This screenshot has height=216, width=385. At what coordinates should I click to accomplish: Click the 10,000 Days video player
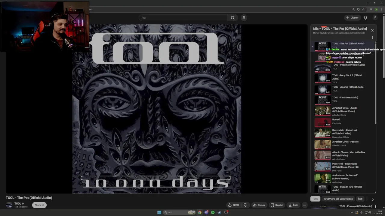(x=156, y=109)
